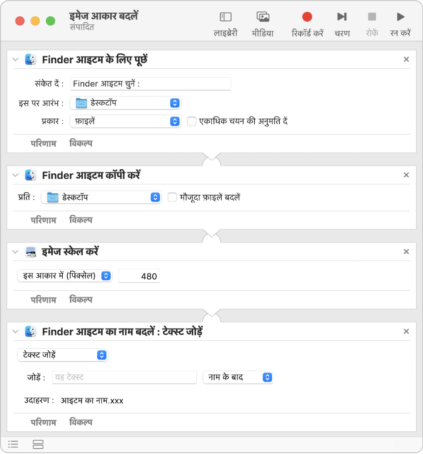The image size is (423, 454).
Task: Click the split view icon at bottom
Action: (38, 444)
